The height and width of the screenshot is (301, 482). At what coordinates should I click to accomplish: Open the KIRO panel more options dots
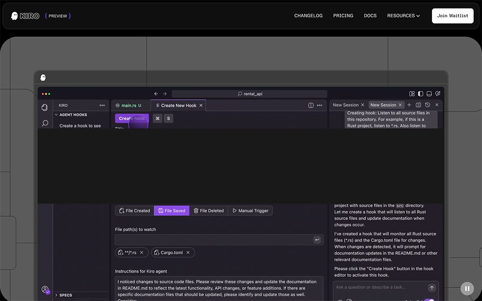click(x=102, y=105)
